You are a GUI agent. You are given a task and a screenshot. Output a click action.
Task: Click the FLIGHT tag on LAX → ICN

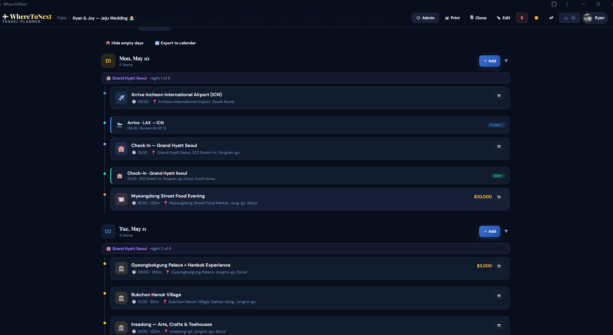click(x=496, y=125)
